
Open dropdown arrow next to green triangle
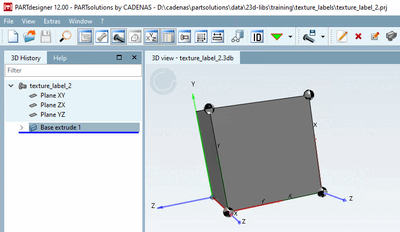[290, 37]
